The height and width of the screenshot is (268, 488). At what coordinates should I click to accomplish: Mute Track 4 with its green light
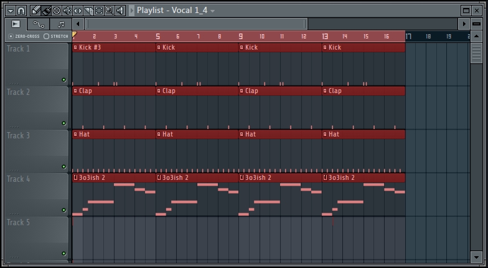click(x=63, y=210)
